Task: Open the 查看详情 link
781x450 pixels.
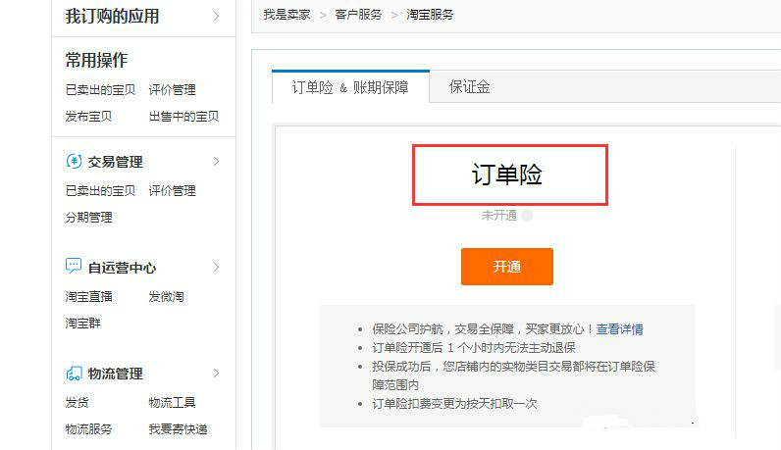Action: 620,329
